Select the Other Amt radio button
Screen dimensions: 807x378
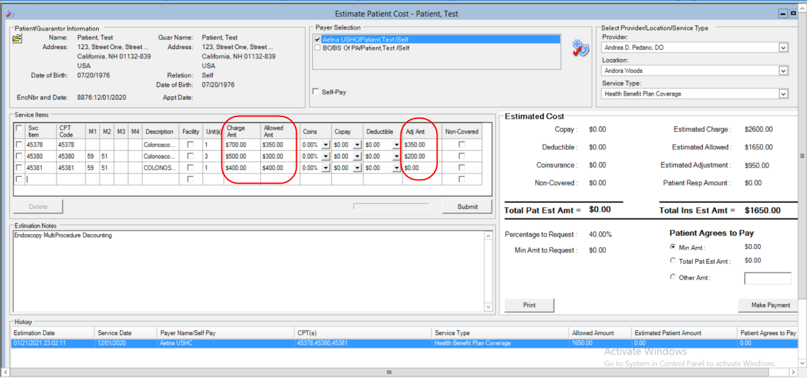point(672,277)
